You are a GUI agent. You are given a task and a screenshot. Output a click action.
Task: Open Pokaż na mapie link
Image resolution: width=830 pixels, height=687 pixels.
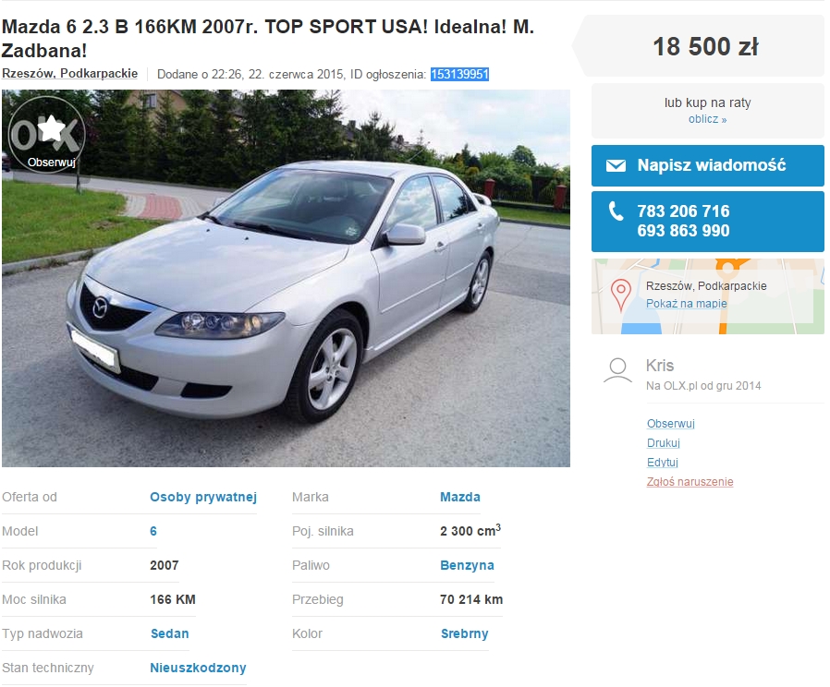coord(686,304)
